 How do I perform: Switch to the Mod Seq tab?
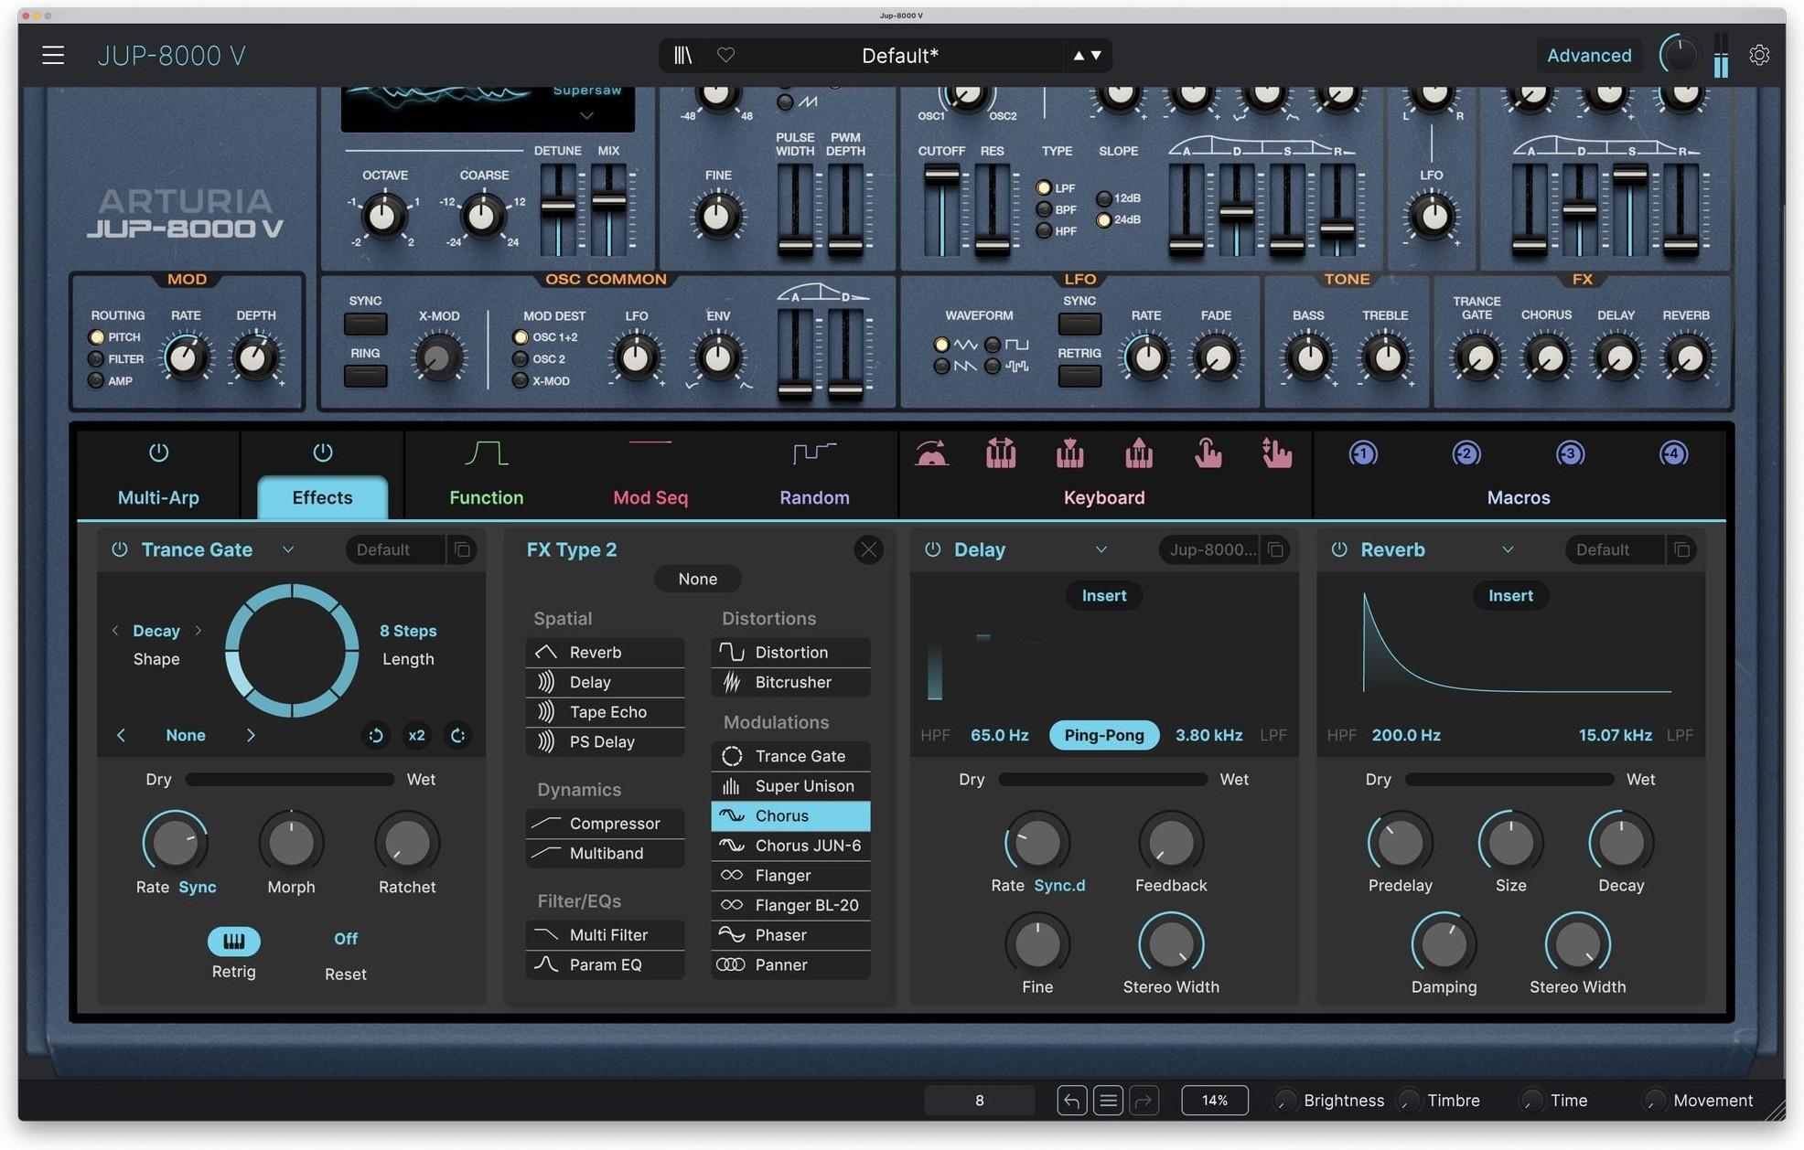tap(650, 497)
